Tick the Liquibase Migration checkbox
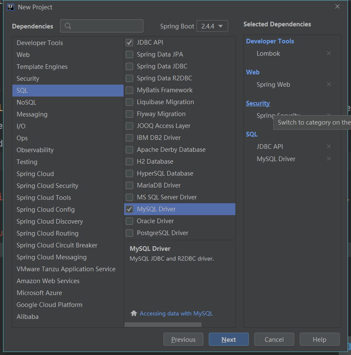The image size is (351, 355). point(130,102)
